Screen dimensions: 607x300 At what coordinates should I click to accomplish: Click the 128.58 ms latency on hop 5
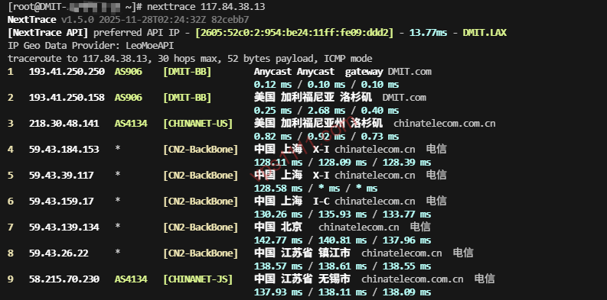click(x=278, y=189)
